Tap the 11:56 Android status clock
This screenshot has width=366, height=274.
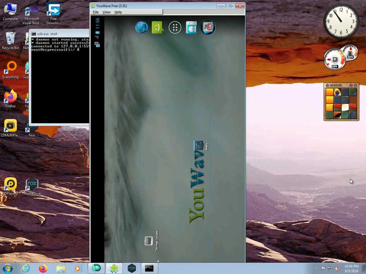(x=98, y=23)
